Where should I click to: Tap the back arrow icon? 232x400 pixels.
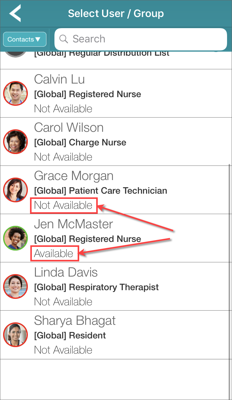click(15, 13)
